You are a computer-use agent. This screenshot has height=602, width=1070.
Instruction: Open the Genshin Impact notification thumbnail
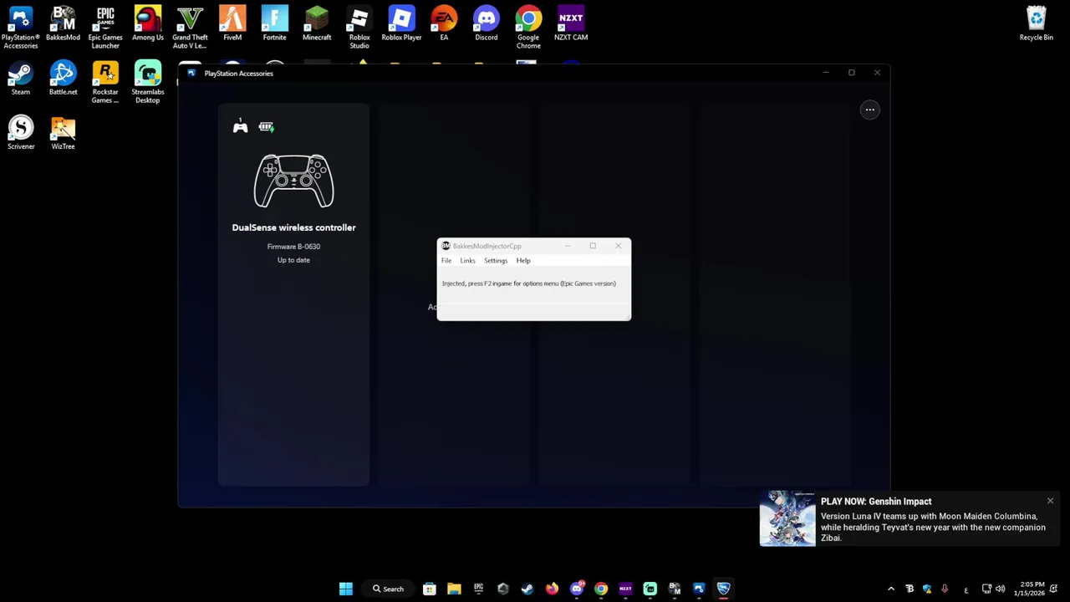click(x=787, y=518)
